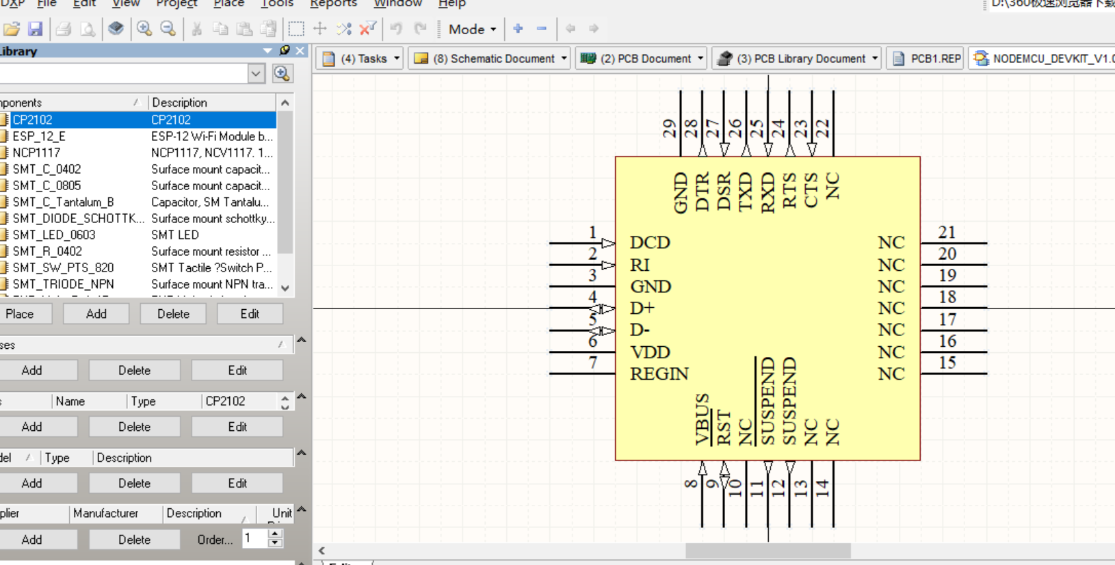
Task: Expand the component filter combo box
Action: pyautogui.click(x=256, y=73)
